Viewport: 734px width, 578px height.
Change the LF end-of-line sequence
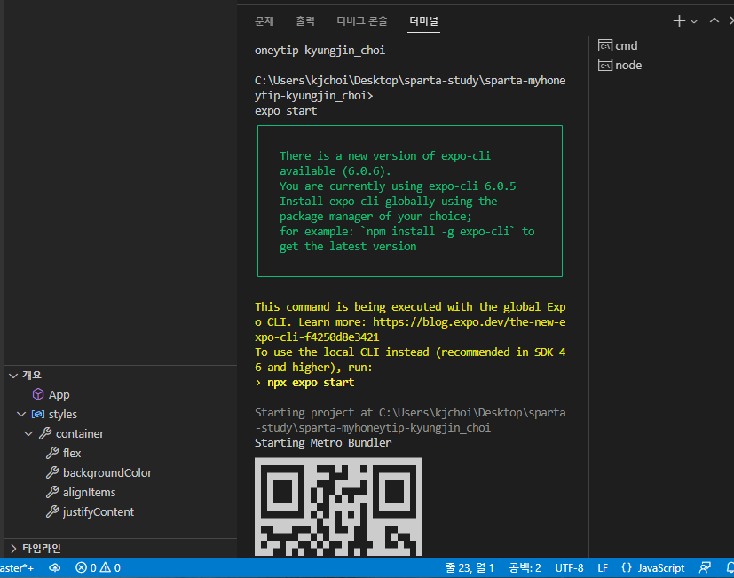pos(603,568)
